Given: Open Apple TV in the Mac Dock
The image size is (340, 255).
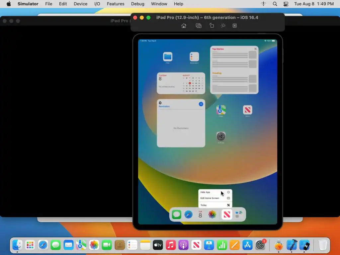Looking at the screenshot, I should click(x=158, y=245).
